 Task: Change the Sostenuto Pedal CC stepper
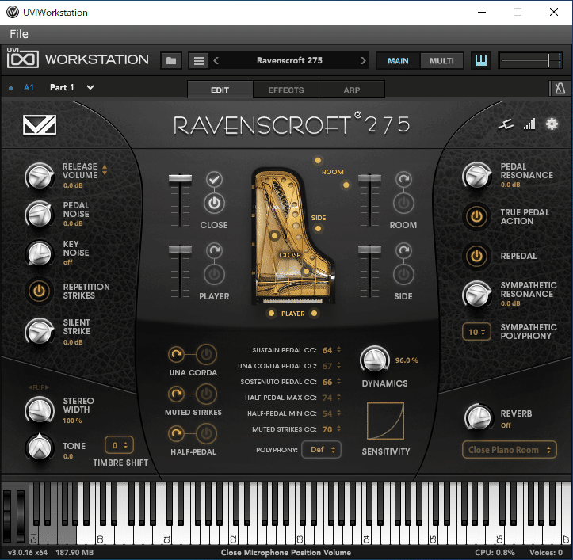tap(338, 381)
